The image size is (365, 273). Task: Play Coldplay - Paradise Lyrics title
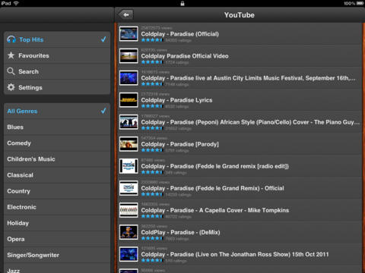(176, 100)
